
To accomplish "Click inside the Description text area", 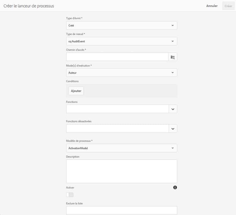I will (x=121, y=171).
